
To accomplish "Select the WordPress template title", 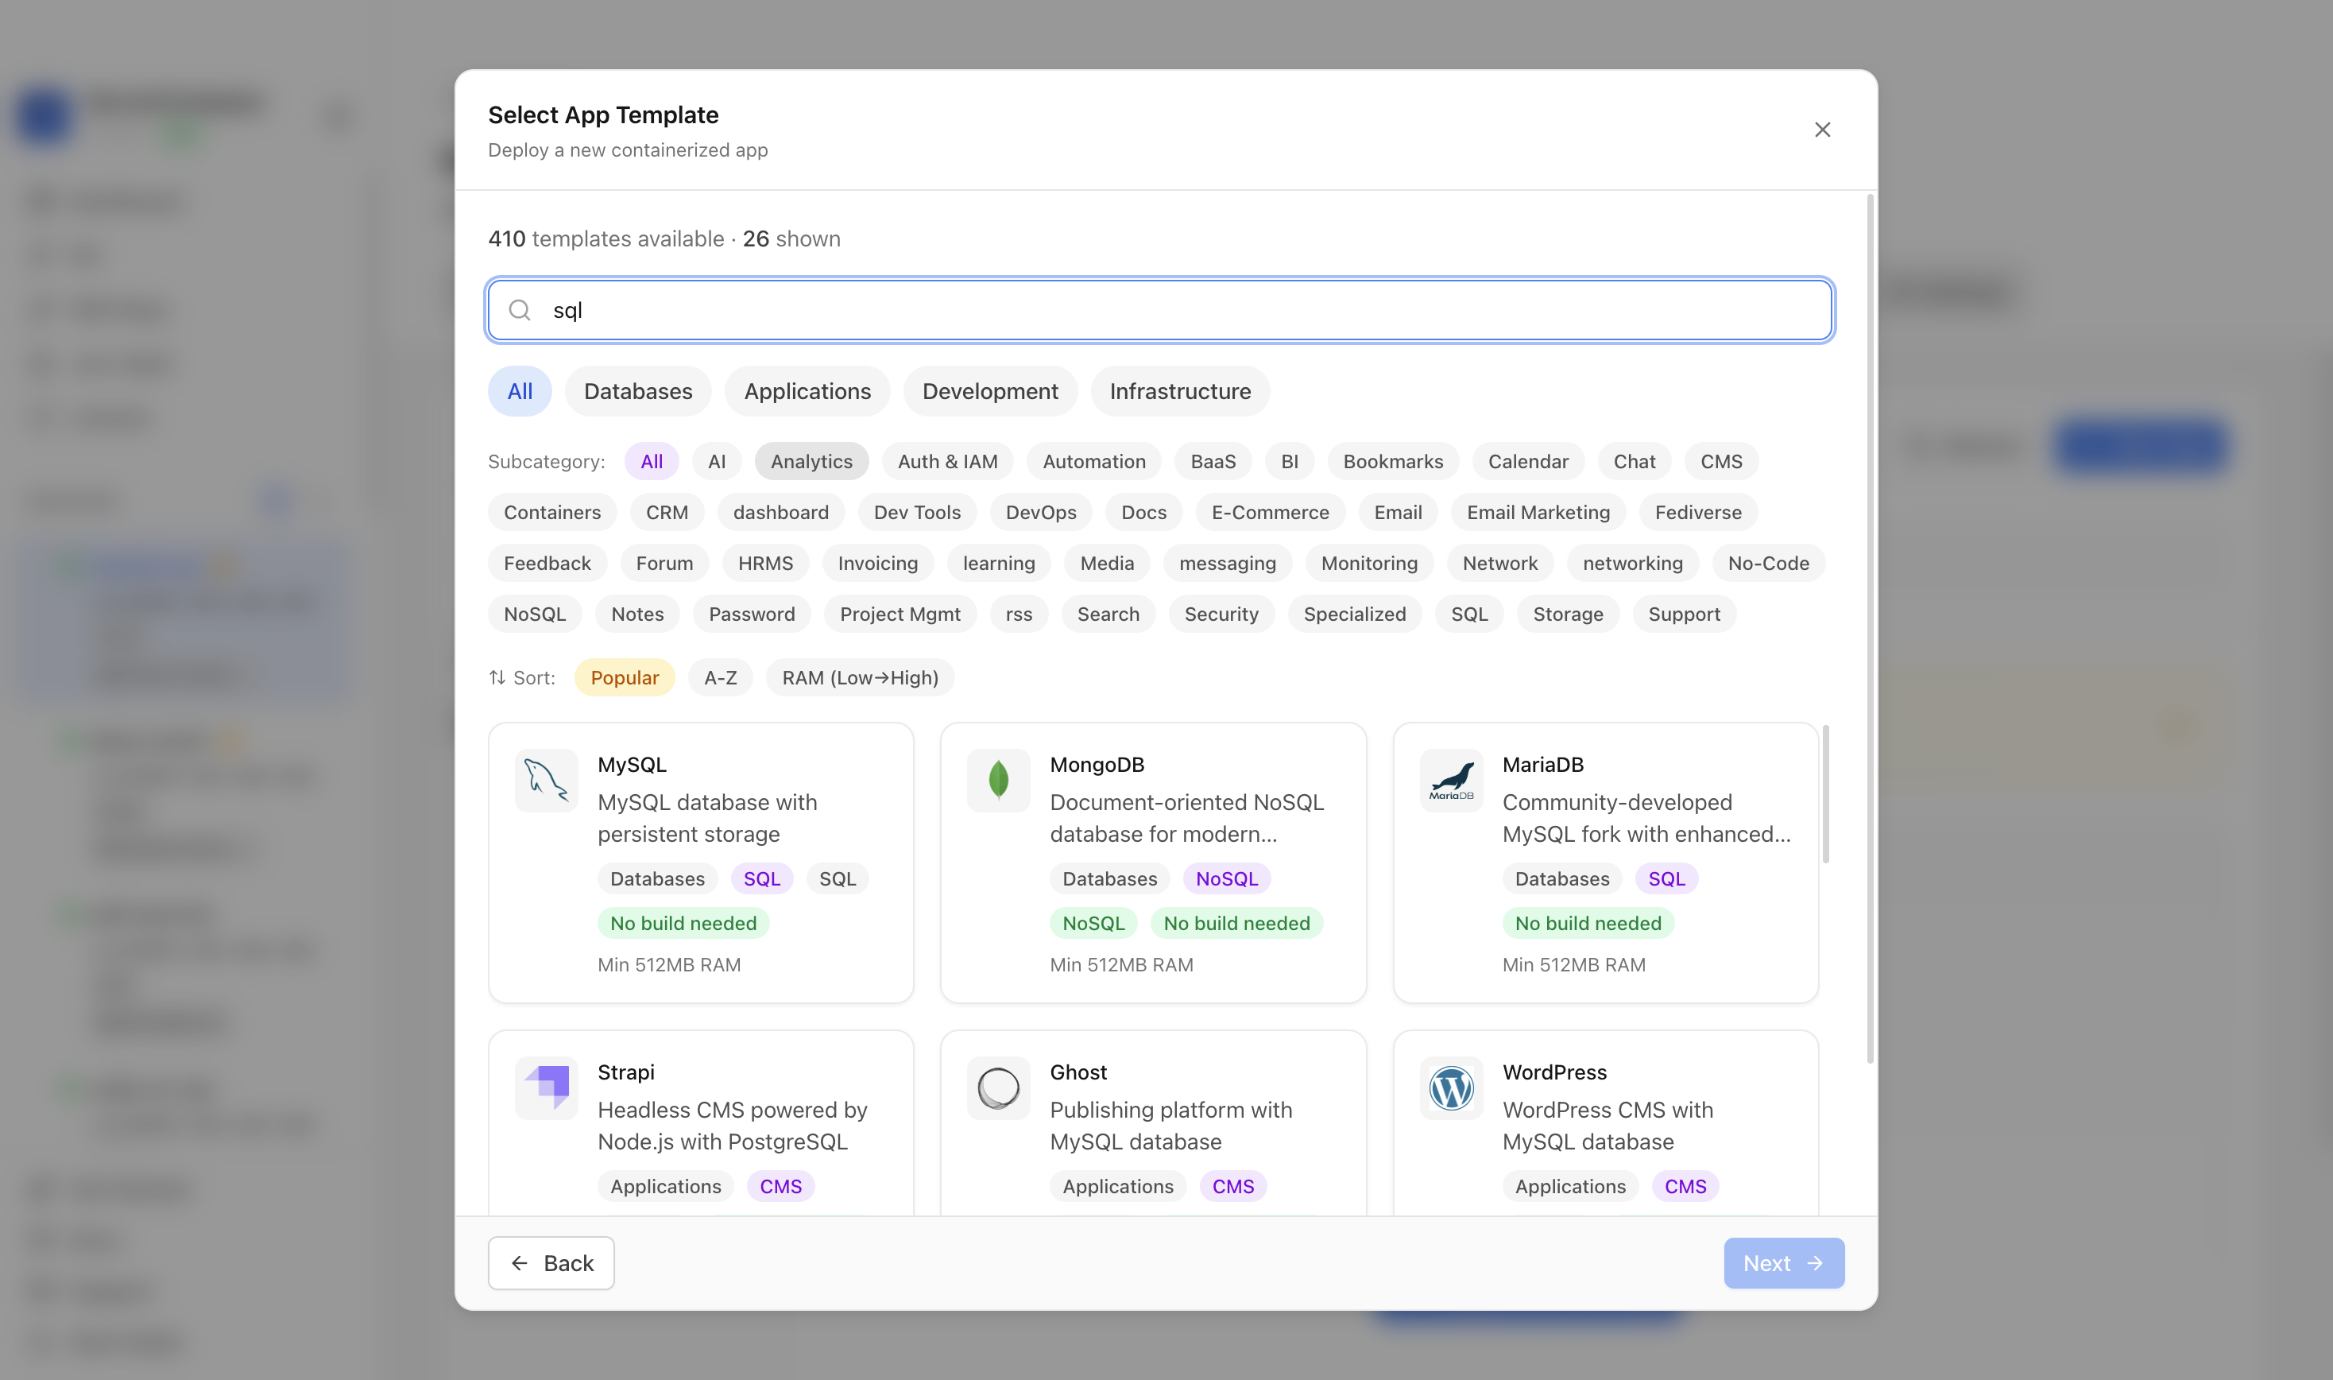I will point(1554,1072).
